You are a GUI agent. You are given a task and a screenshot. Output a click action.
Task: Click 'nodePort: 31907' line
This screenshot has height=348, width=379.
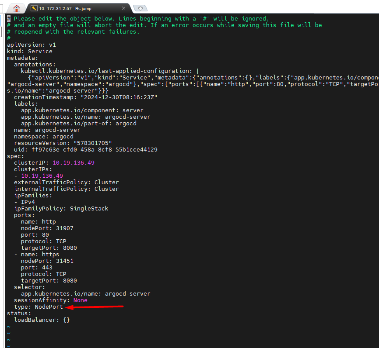tap(47, 228)
